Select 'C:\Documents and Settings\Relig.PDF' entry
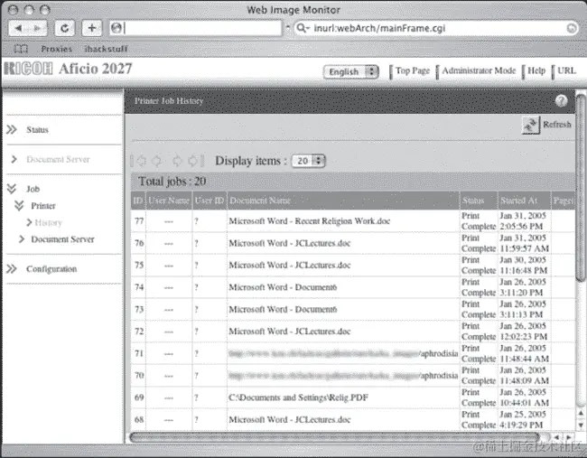587x458 pixels. pos(298,397)
